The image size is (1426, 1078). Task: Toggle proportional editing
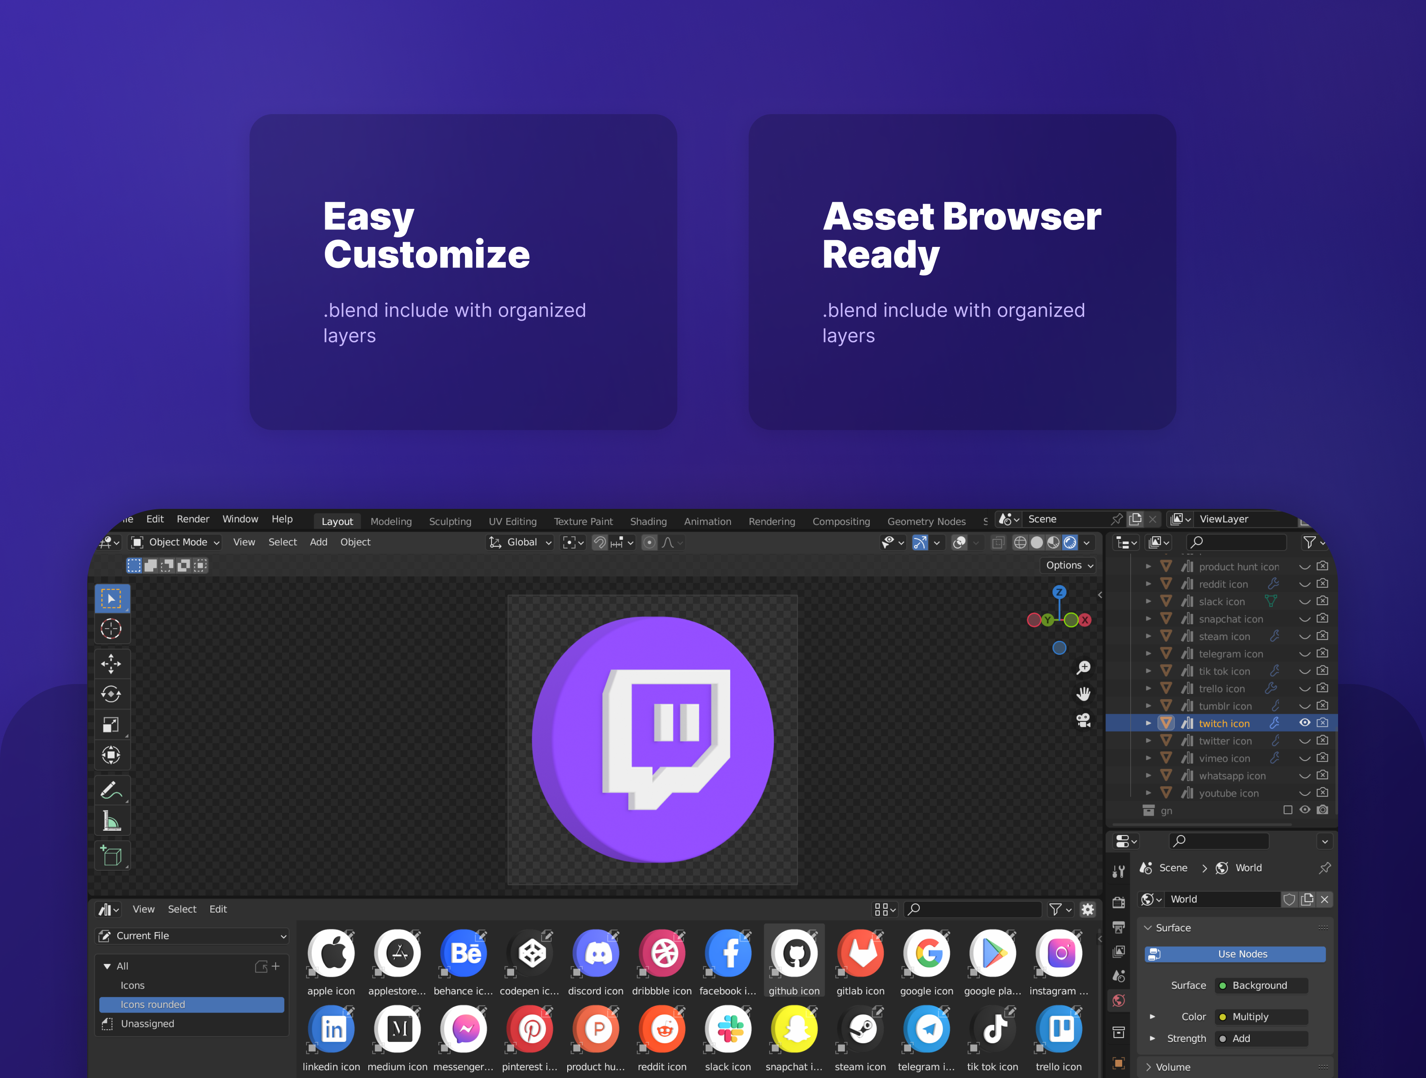click(x=649, y=543)
